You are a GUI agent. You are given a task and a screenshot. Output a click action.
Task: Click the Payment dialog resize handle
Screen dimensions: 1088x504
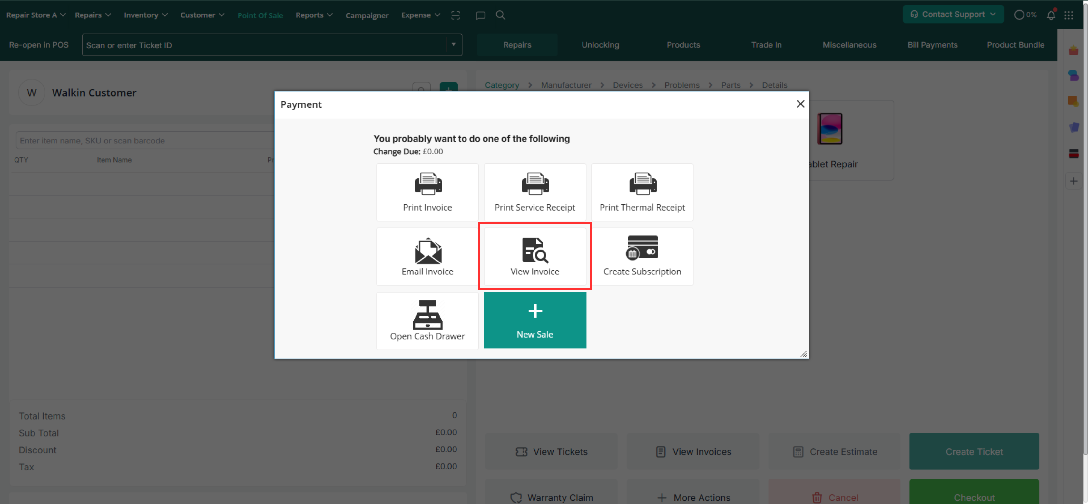click(x=803, y=354)
